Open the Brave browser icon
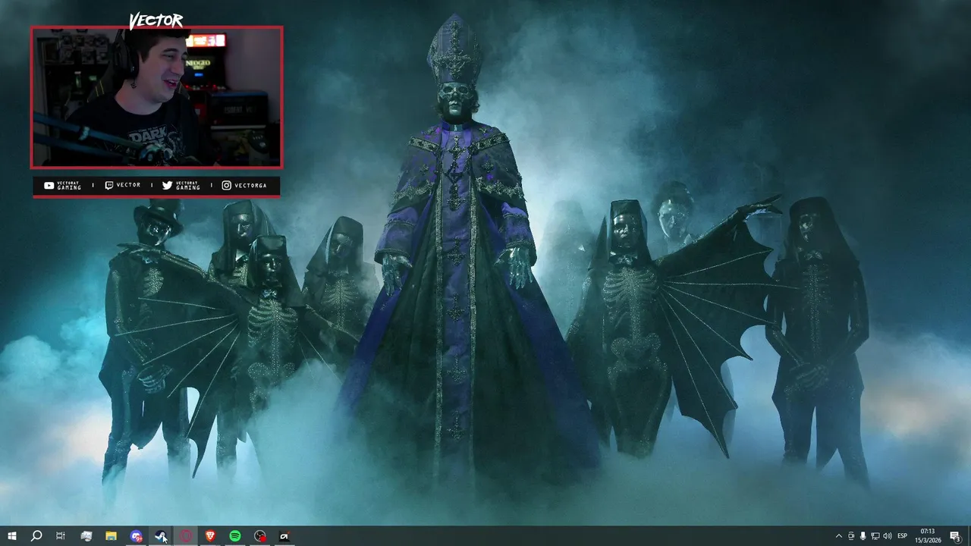971x546 pixels. [x=210, y=536]
